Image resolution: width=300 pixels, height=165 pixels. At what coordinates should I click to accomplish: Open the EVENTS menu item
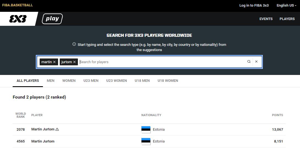tap(266, 19)
